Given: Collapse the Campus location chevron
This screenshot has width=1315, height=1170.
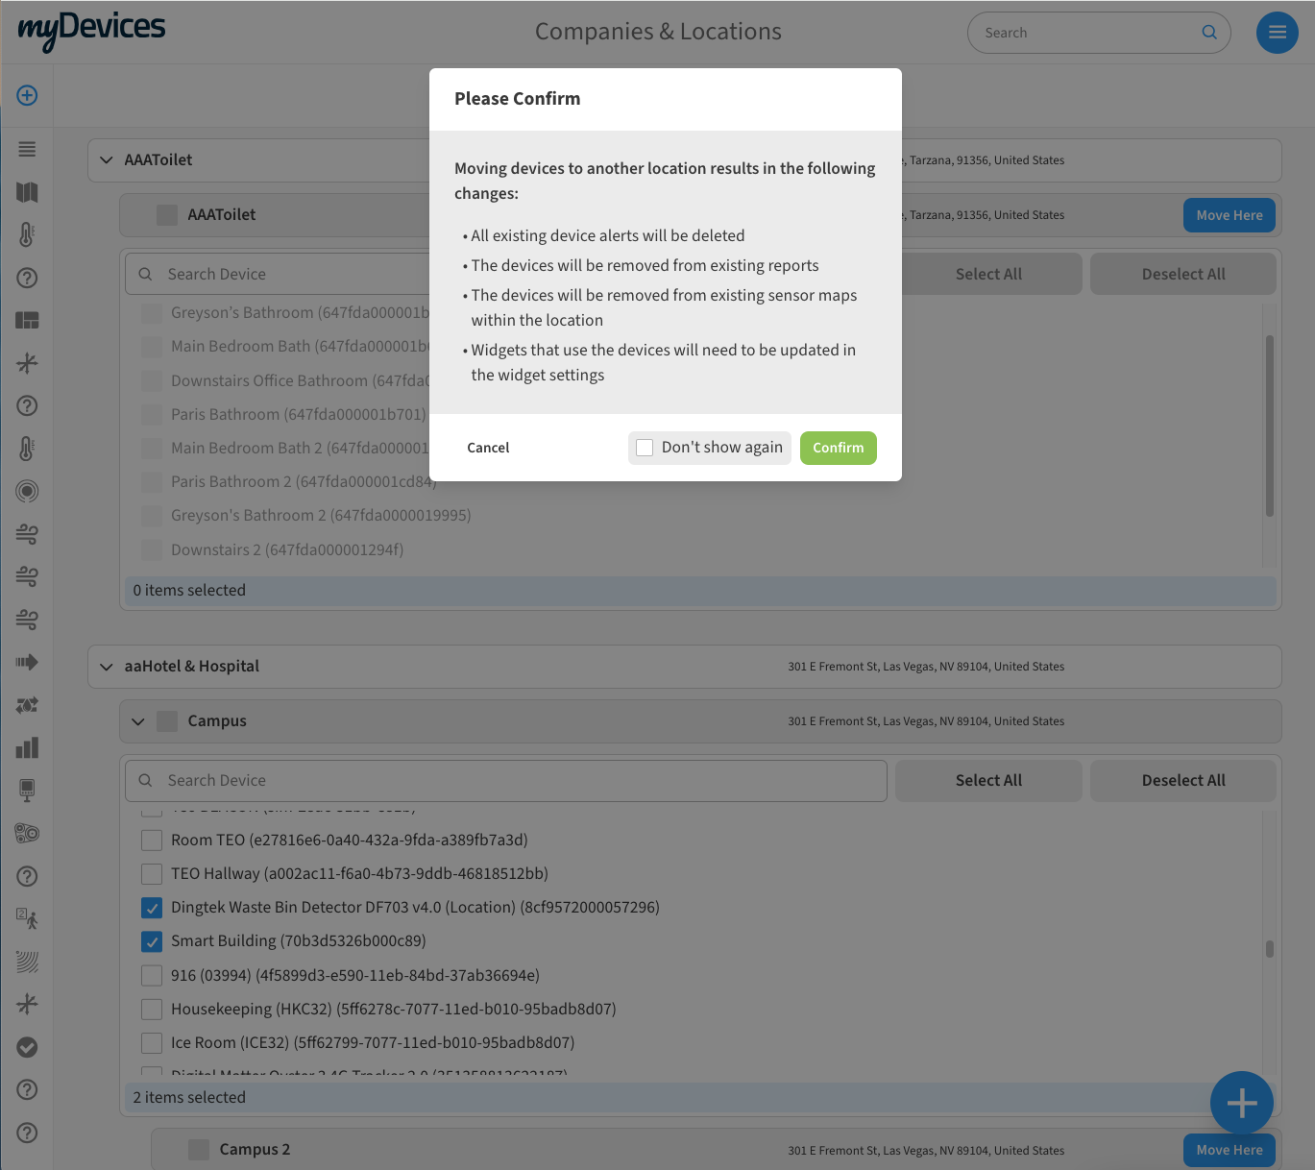Looking at the screenshot, I should pyautogui.click(x=138, y=721).
